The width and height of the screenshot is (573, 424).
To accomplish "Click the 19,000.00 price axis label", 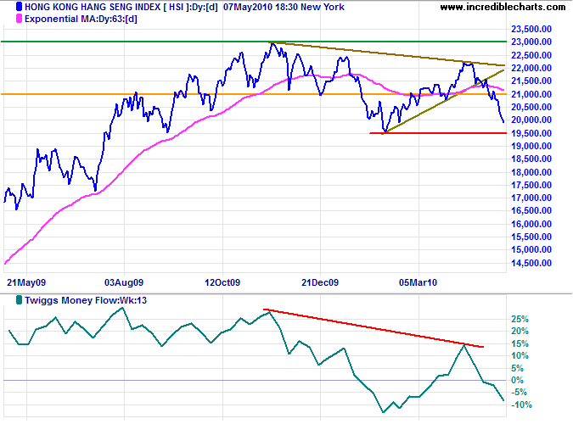I will pos(531,146).
